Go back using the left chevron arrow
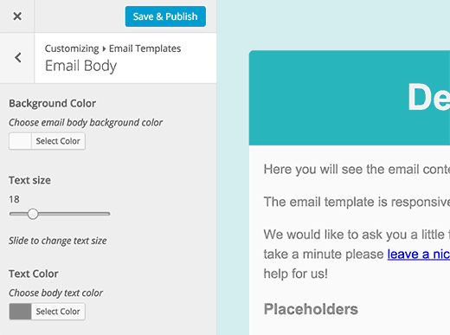450x335 pixels. [18, 58]
